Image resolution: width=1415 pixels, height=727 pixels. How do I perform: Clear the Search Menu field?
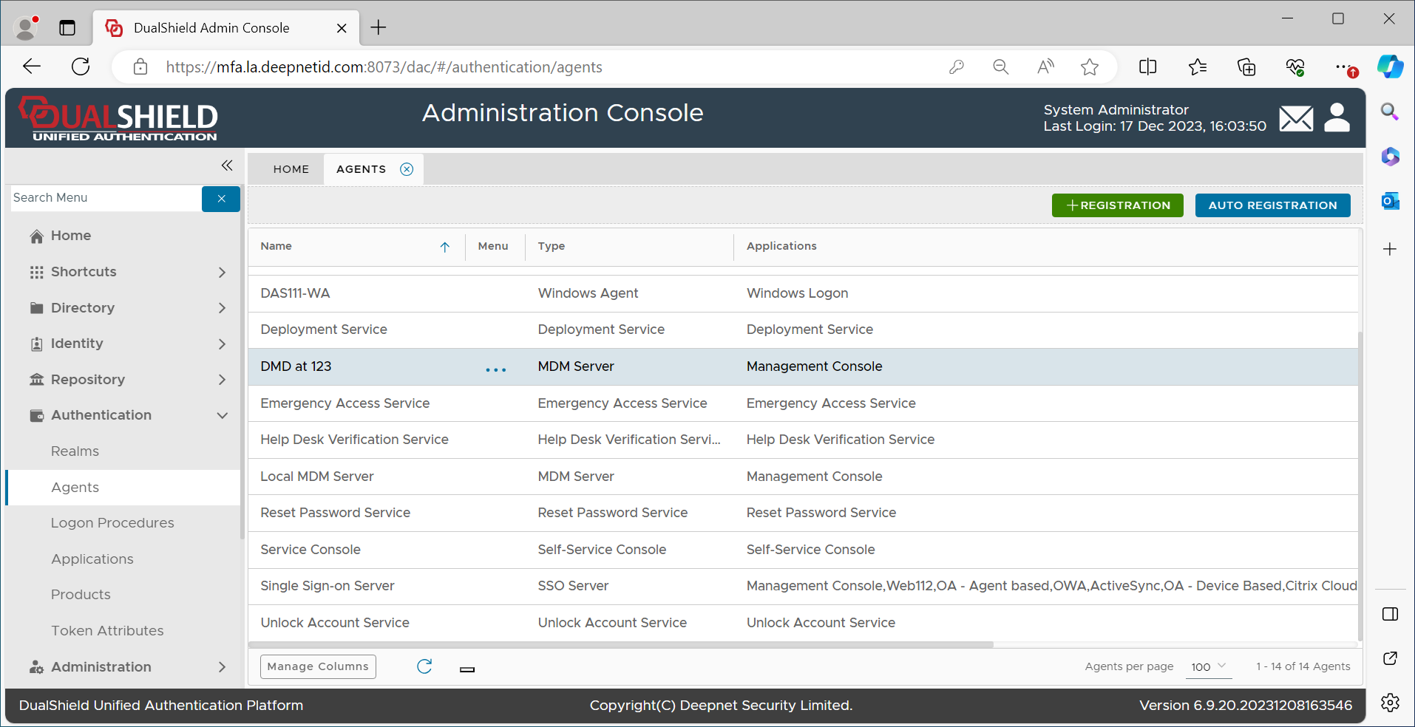pyautogui.click(x=221, y=199)
